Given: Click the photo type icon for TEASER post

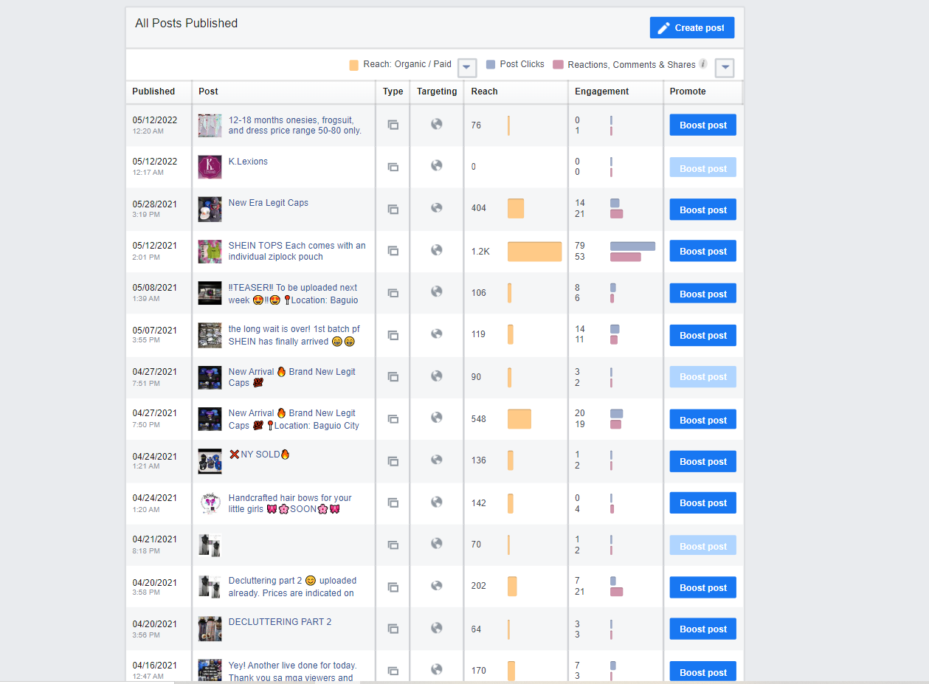Looking at the screenshot, I should [393, 293].
